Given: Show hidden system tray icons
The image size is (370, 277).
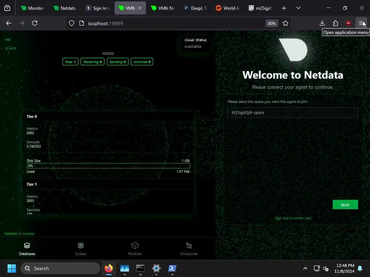Looking at the screenshot, I should (305, 268).
